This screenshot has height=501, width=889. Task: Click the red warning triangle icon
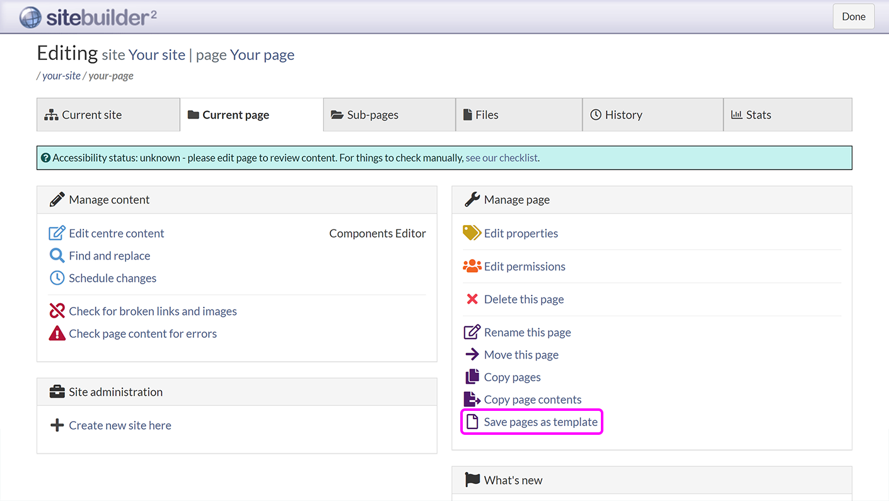point(57,333)
